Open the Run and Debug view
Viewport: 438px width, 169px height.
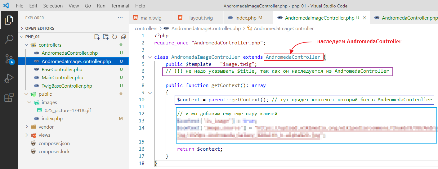[9, 78]
